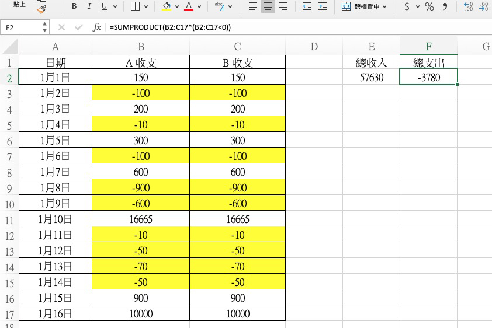Toggle Italic formatting
This screenshot has width=492, height=328.
(x=89, y=6)
